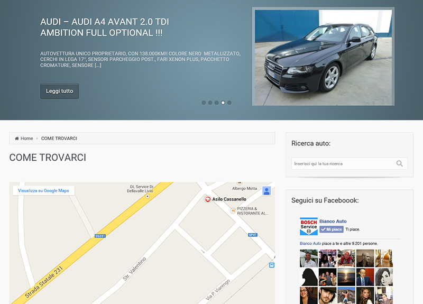Select the fifth slider pagination dot
Screen dimensions: 423x304
click(229, 103)
